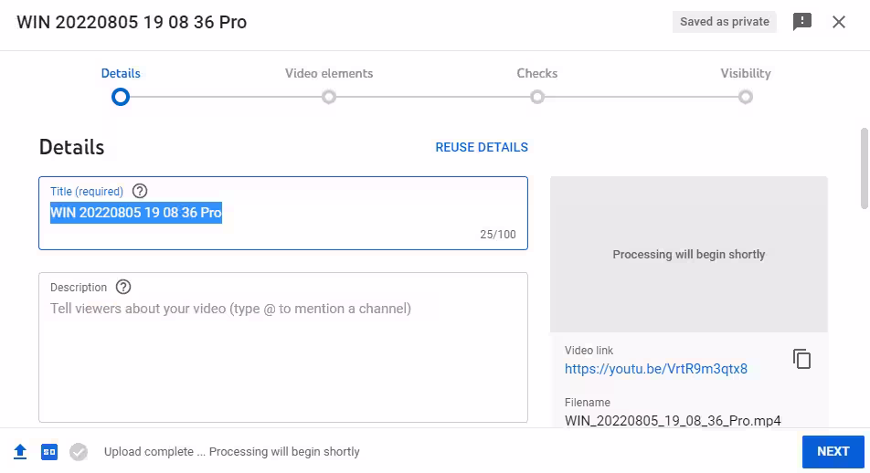The image size is (870, 473).
Task: Copy the video link with copy icon
Action: click(801, 359)
